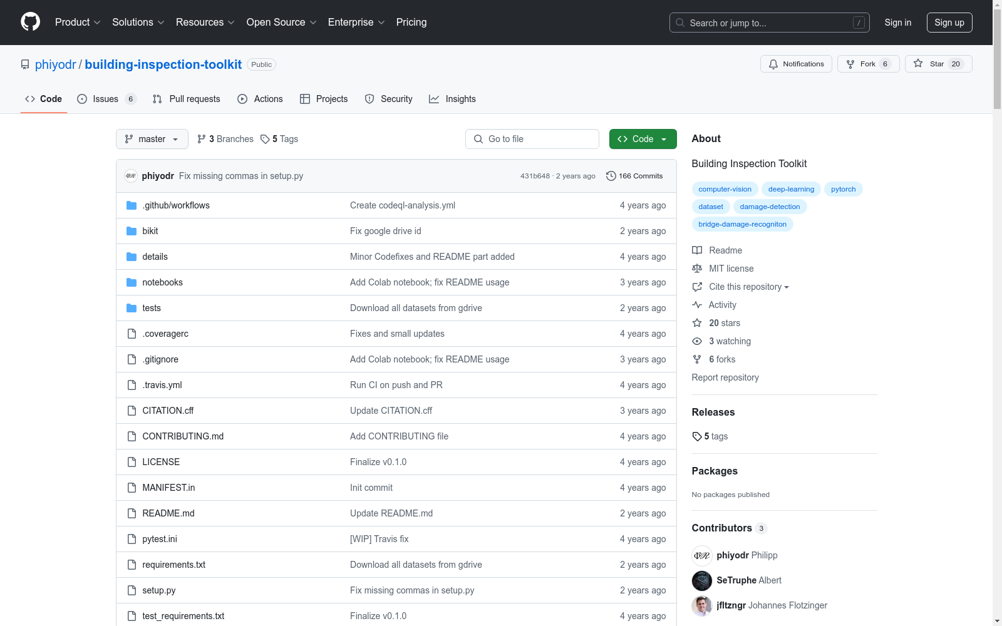Screen dimensions: 1002x626
Task: Open README.md file
Action: click(x=168, y=513)
